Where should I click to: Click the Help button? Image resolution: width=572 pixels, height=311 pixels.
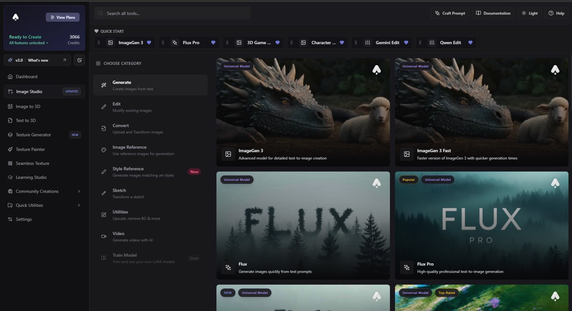click(x=556, y=13)
